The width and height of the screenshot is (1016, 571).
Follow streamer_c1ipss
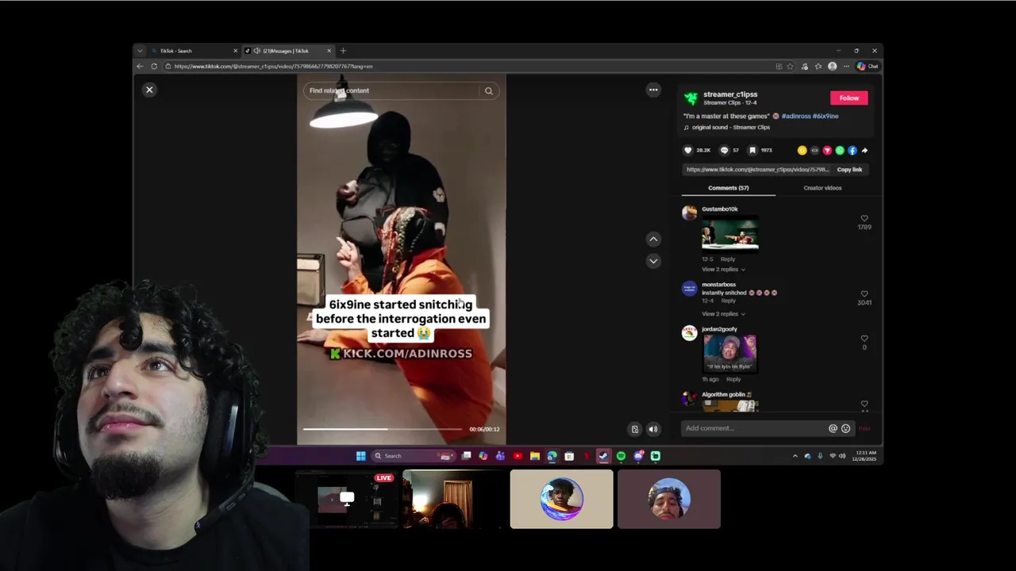click(849, 98)
